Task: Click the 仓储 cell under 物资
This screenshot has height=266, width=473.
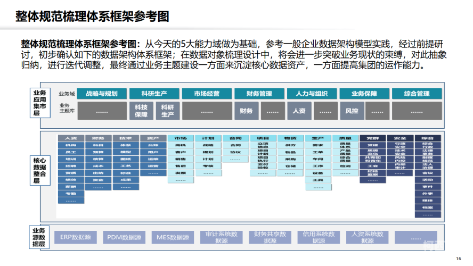Action: 290,166
